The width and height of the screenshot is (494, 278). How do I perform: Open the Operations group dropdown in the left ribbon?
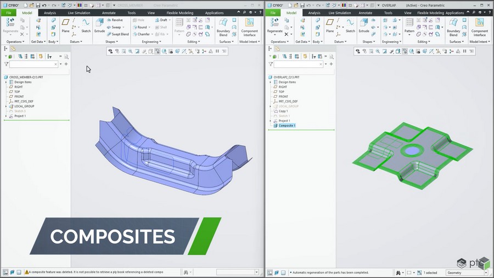point(15,42)
